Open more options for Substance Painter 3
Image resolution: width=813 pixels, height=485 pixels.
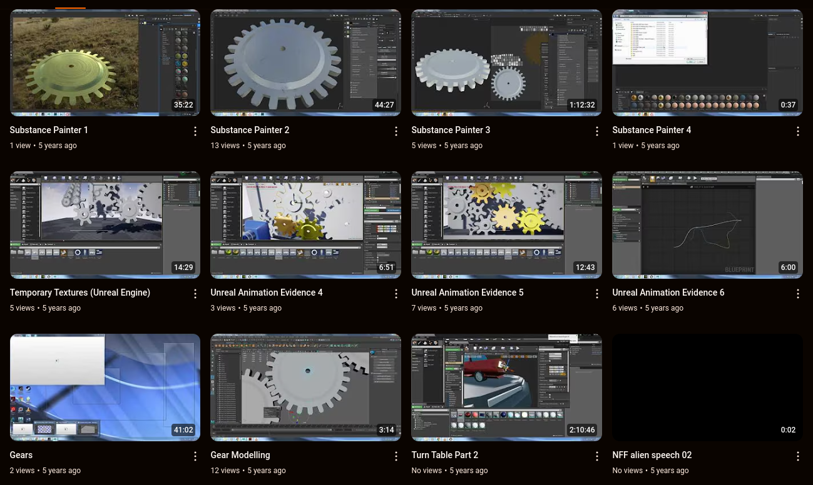click(597, 131)
